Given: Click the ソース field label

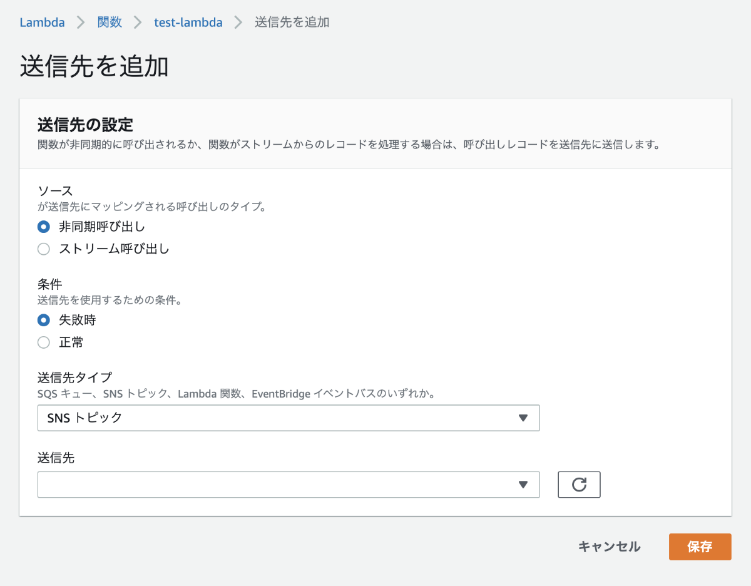Looking at the screenshot, I should click(56, 191).
